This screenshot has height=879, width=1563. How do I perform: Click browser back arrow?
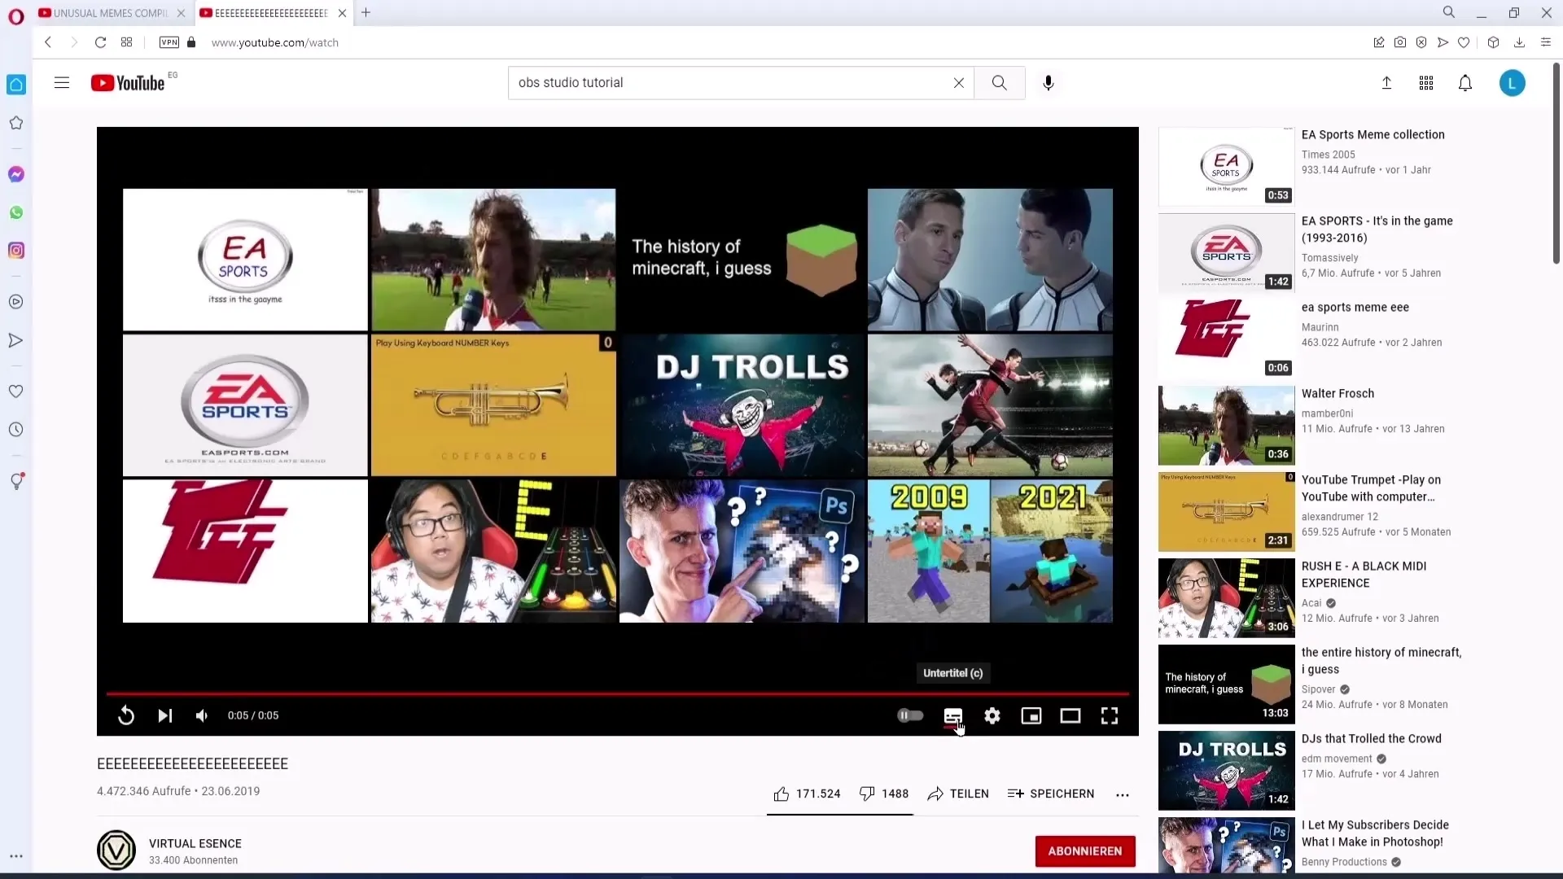click(48, 42)
